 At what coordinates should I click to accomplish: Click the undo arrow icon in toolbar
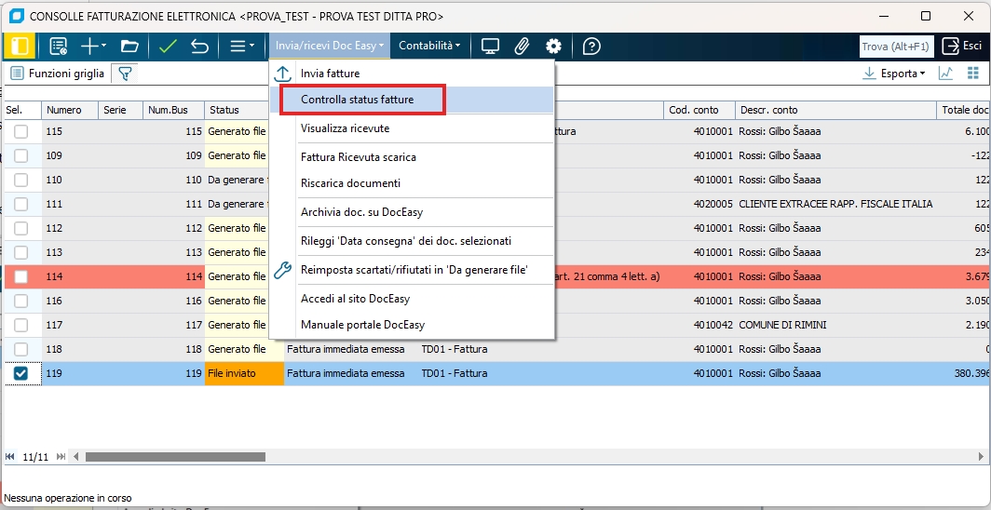(x=199, y=46)
